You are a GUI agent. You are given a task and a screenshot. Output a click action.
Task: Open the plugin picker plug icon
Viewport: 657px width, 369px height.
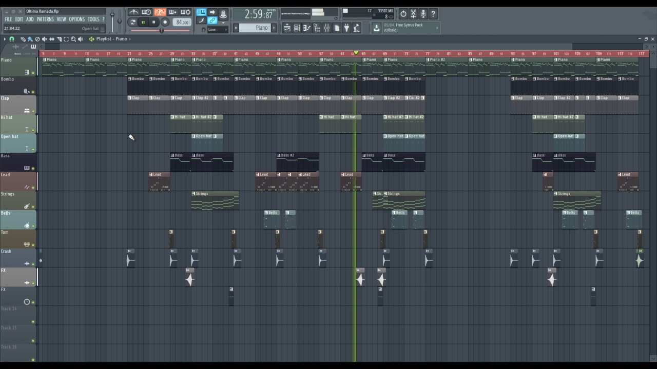(347, 28)
